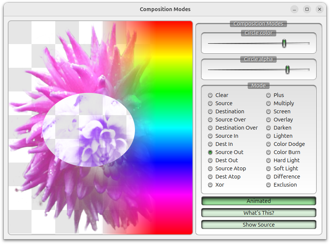Viewport: 330px width, 244px height.
Task: Choose the Screen composition mode
Action: [268, 111]
